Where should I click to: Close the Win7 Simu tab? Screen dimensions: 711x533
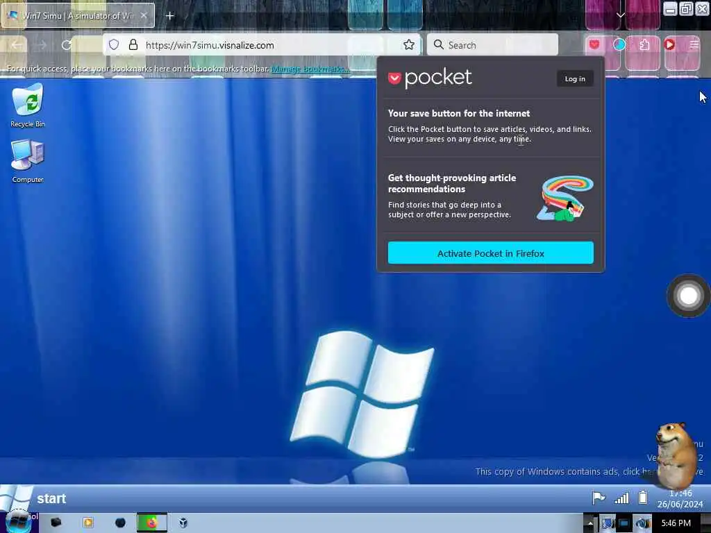point(144,15)
